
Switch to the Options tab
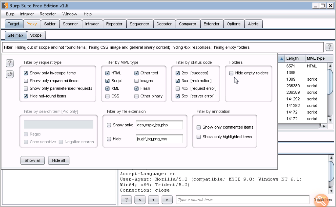coord(234,24)
